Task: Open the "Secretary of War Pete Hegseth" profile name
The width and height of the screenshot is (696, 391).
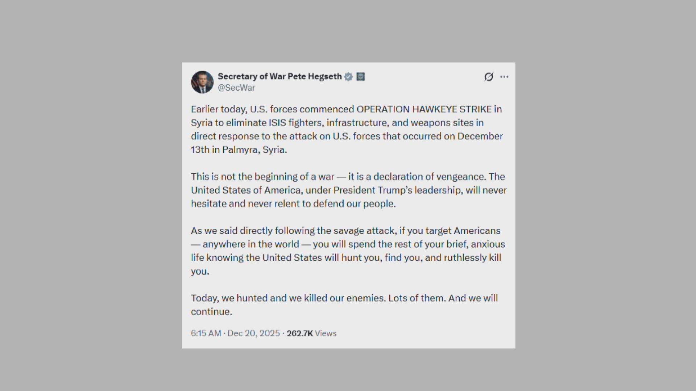Action: (x=279, y=76)
